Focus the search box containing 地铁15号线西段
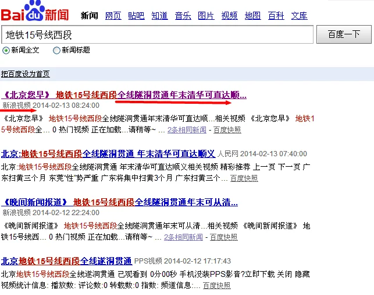The height and width of the screenshot is (295, 374). pos(157,34)
